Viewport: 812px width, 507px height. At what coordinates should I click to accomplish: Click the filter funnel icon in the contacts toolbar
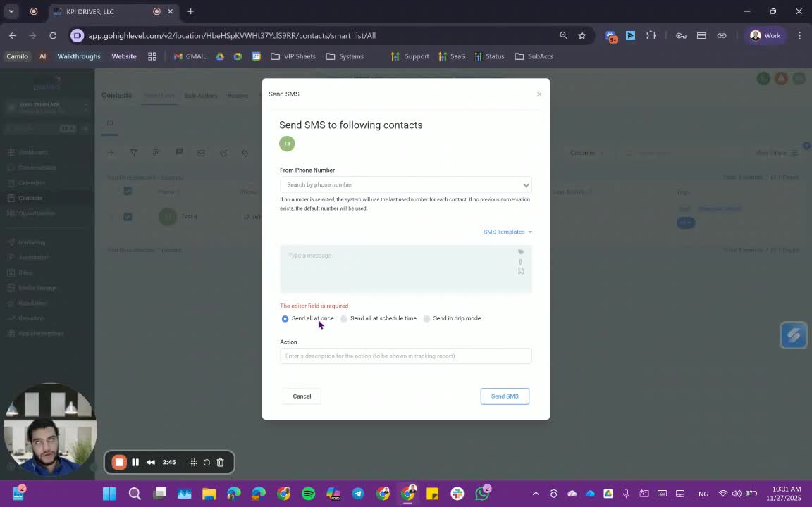tap(134, 153)
